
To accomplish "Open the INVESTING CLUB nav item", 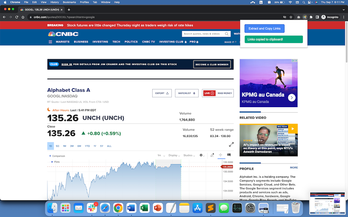I will [x=173, y=42].
